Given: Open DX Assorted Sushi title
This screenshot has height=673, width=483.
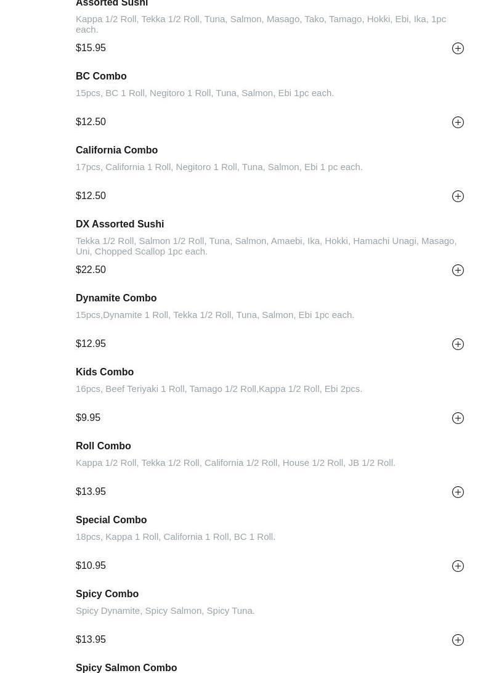Looking at the screenshot, I should pos(120,224).
